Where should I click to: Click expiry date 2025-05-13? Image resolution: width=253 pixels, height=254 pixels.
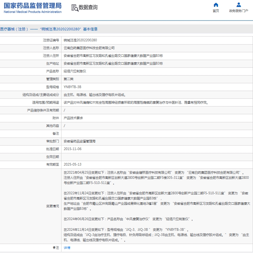click(x=72, y=164)
